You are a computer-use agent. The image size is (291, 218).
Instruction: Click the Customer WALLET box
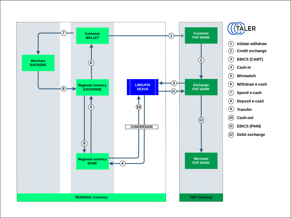[92, 36]
